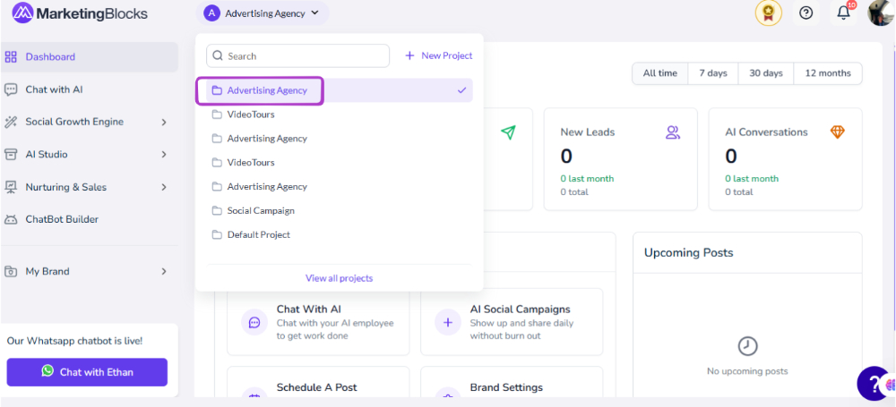Image resolution: width=896 pixels, height=407 pixels.
Task: Click the Upcoming Posts heading
Action: pos(688,252)
